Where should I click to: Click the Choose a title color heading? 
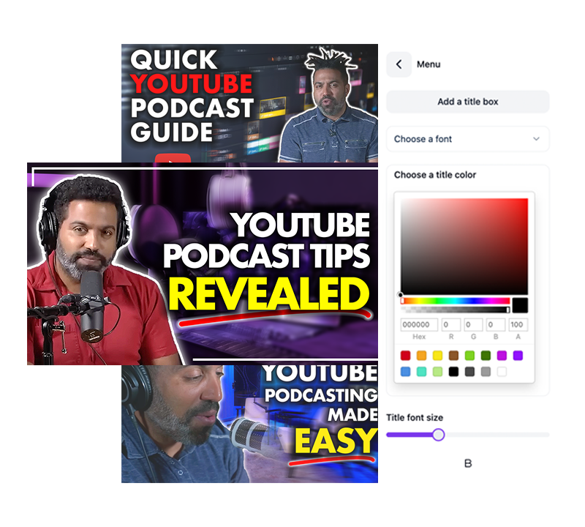pyautogui.click(x=435, y=175)
